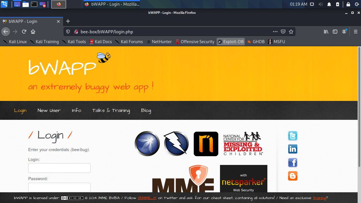Screen dimensions: 361x203
Task: Open the LinkedIn icon on the page
Action: click(x=293, y=149)
